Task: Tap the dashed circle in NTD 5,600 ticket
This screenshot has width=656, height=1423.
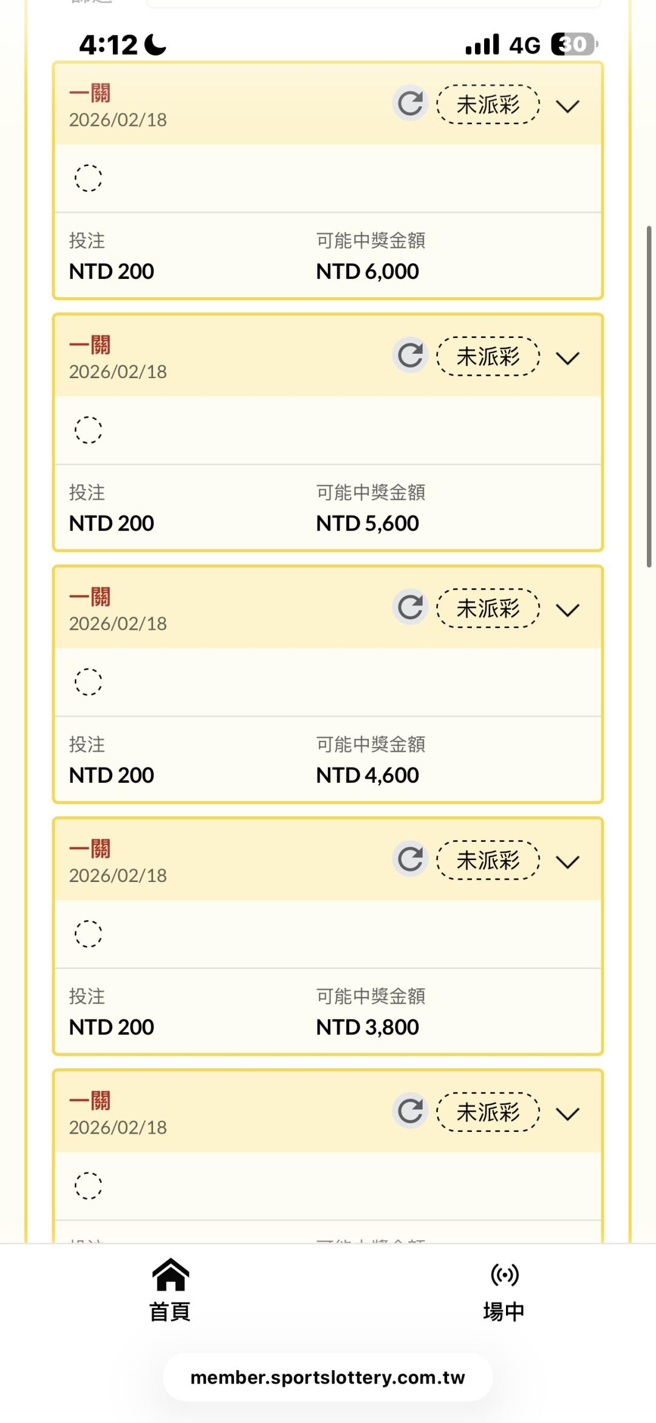Action: tap(88, 430)
